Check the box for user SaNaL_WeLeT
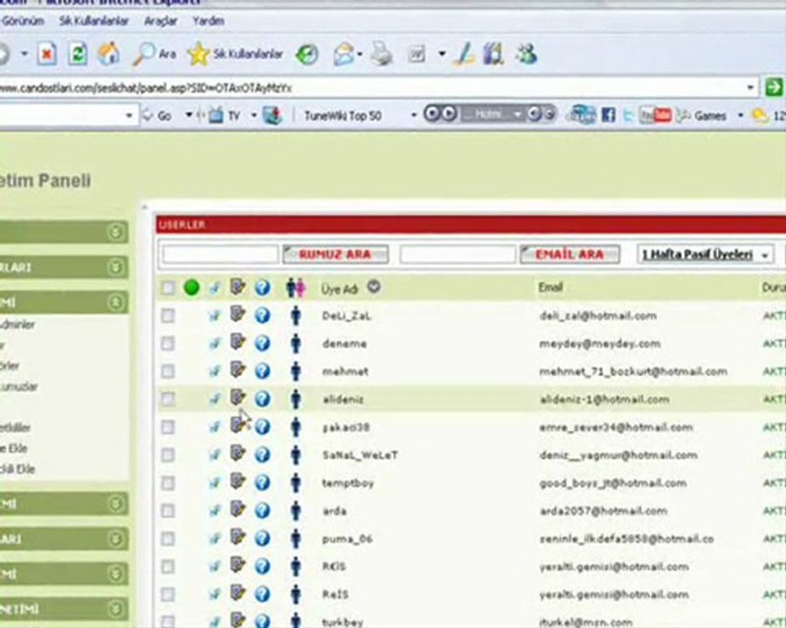The image size is (786, 628). coord(168,454)
